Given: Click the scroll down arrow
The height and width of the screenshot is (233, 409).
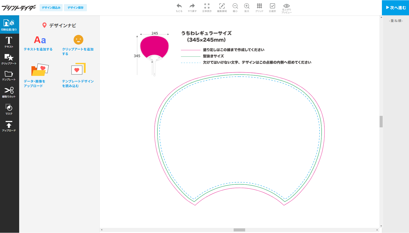Looking at the screenshot, I should [x=381, y=226].
